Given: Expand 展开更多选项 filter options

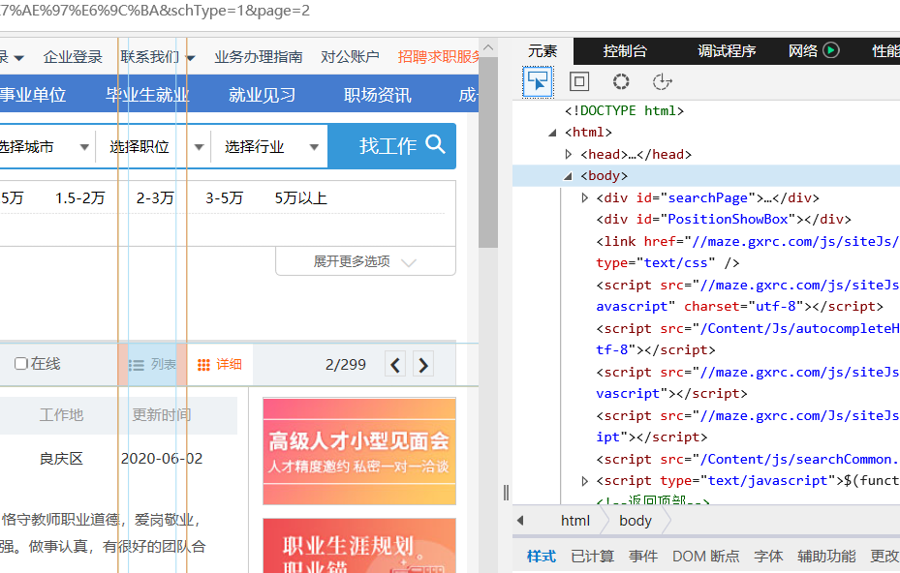Looking at the screenshot, I should (x=365, y=261).
